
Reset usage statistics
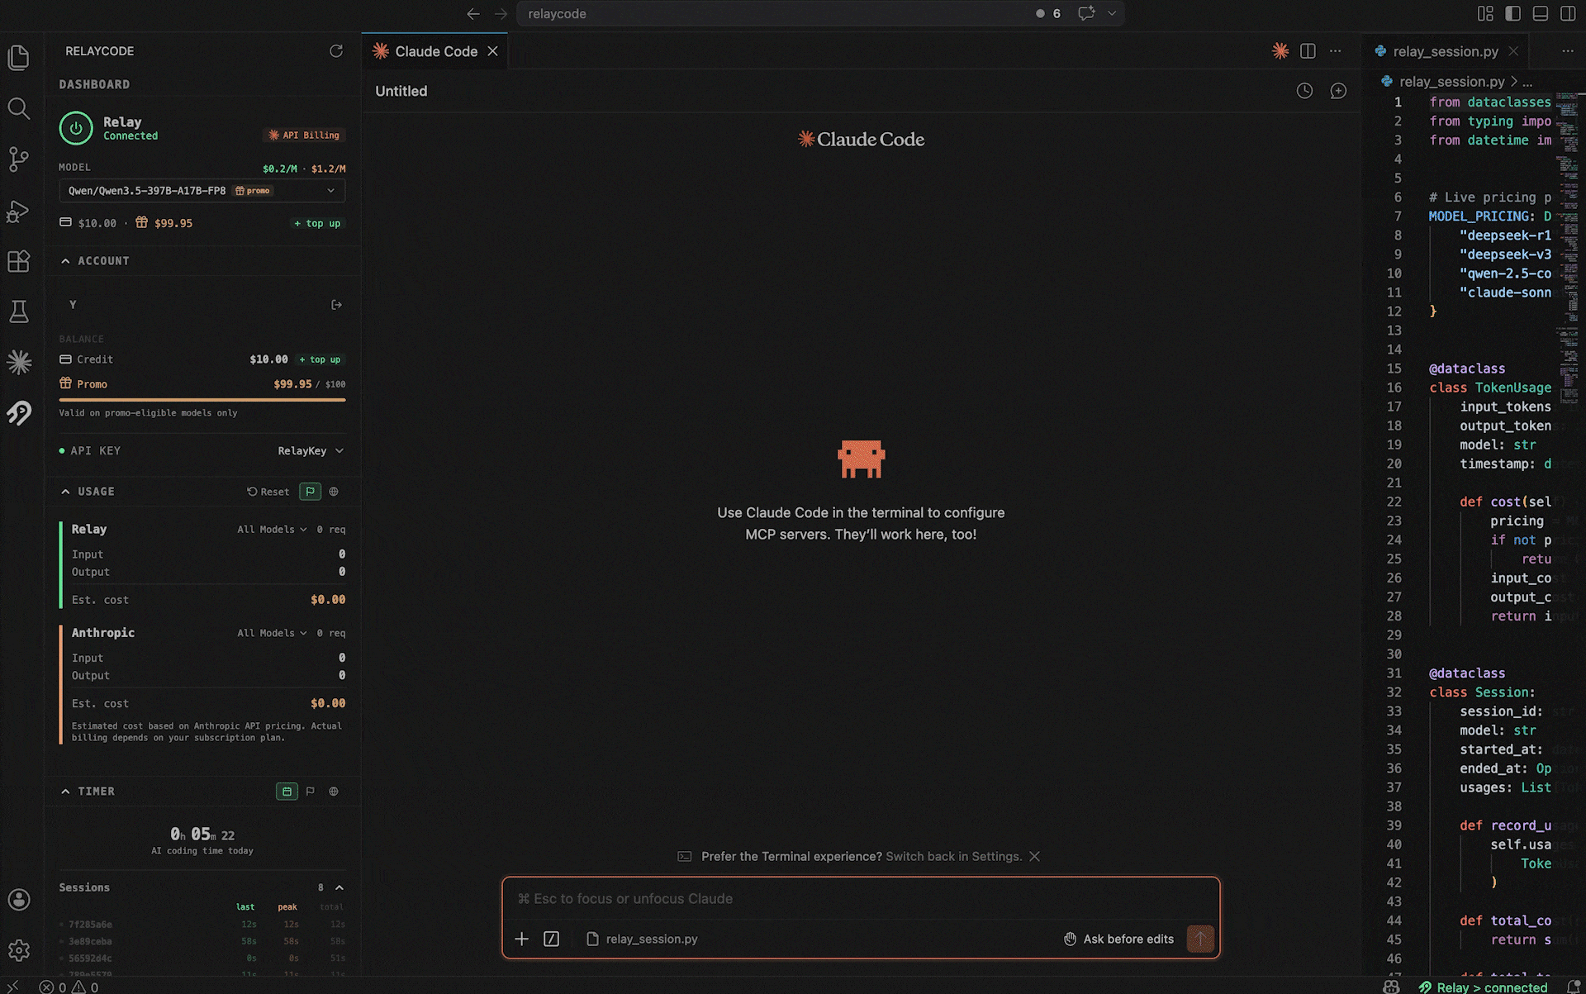click(x=268, y=492)
